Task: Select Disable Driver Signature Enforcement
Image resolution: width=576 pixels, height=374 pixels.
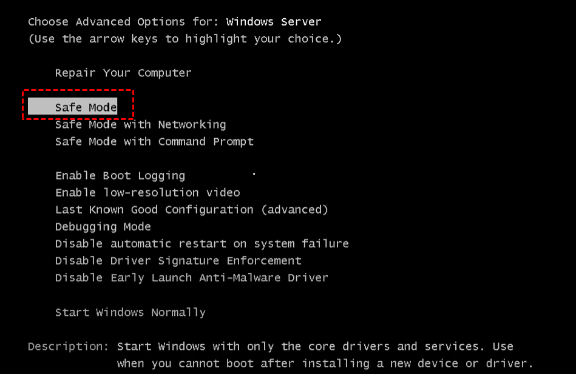Action: tap(178, 260)
